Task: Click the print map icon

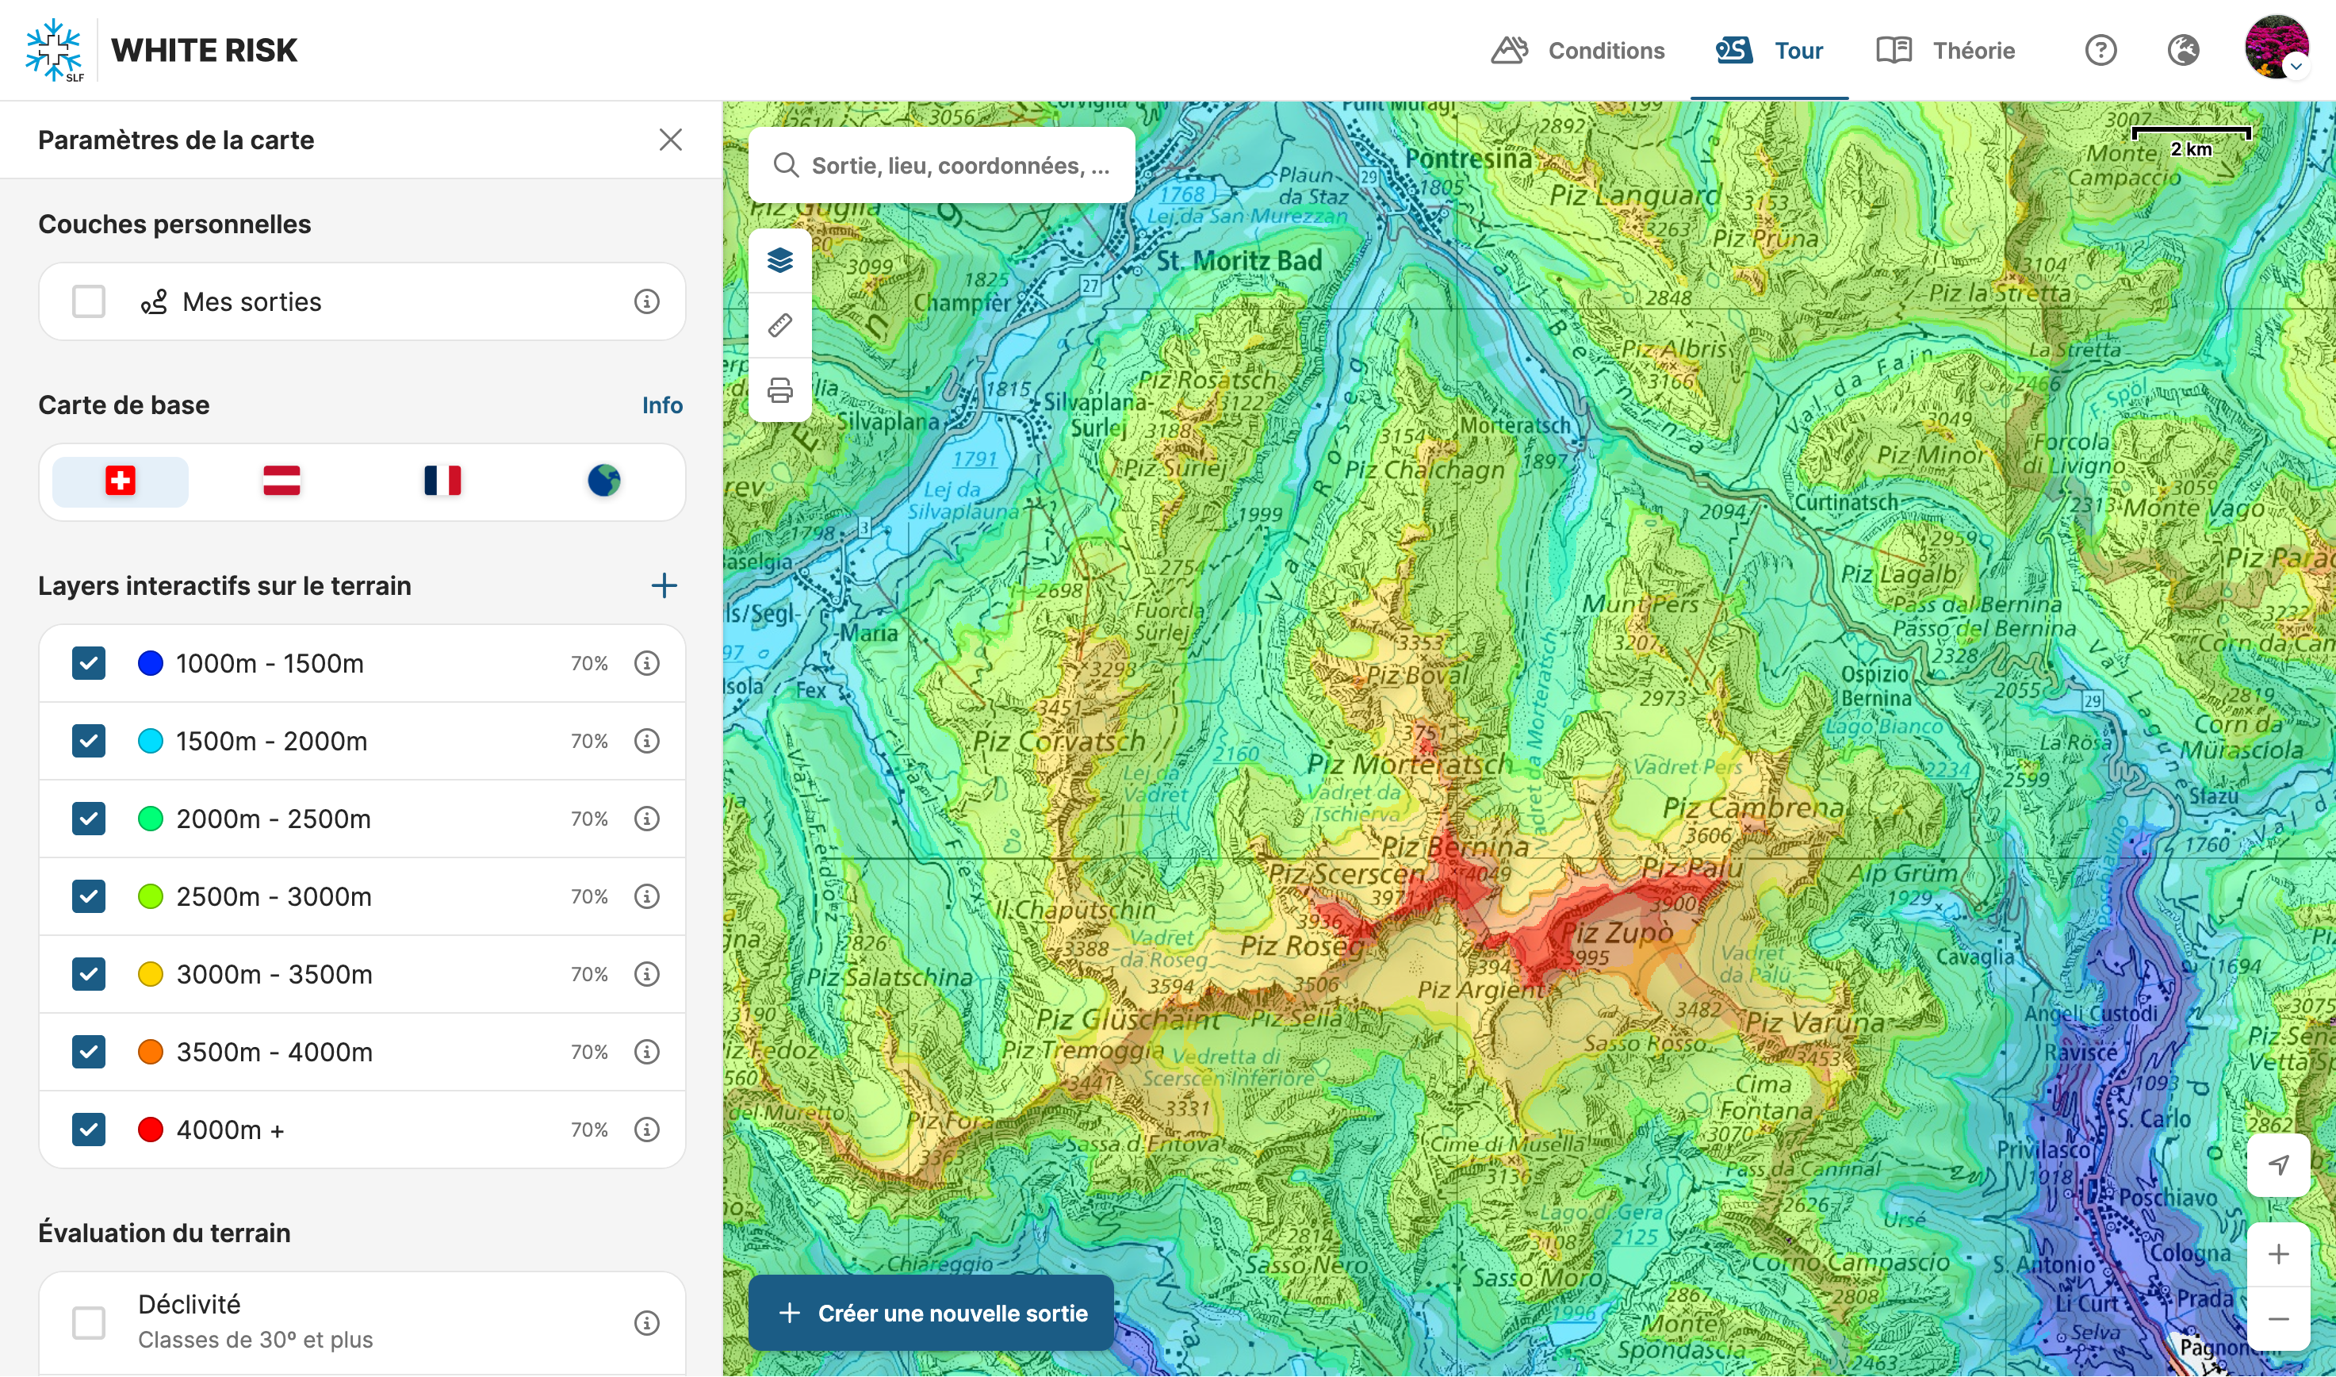Action: click(x=780, y=390)
